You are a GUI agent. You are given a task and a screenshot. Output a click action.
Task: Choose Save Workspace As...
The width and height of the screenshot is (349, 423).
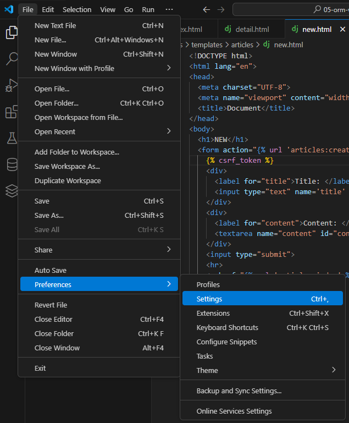point(99,167)
